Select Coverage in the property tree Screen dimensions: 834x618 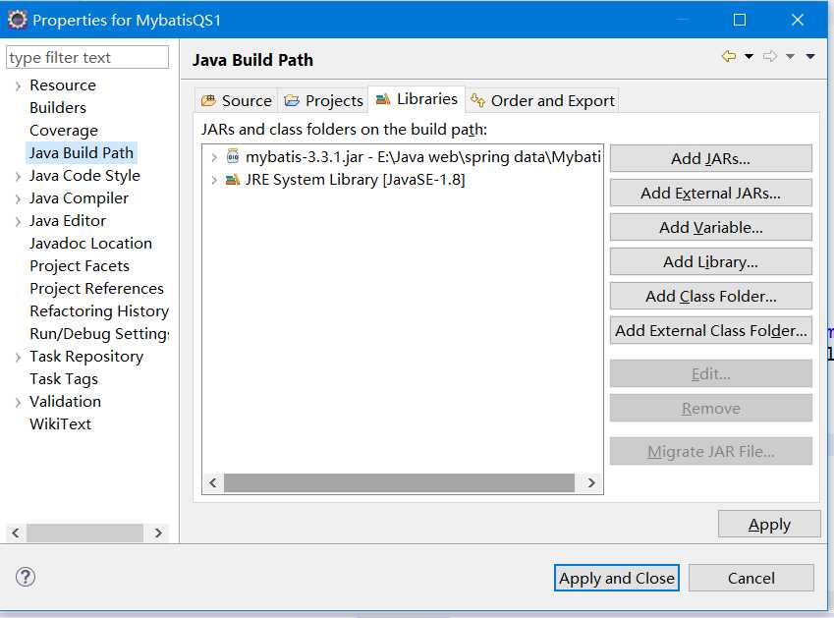click(64, 131)
